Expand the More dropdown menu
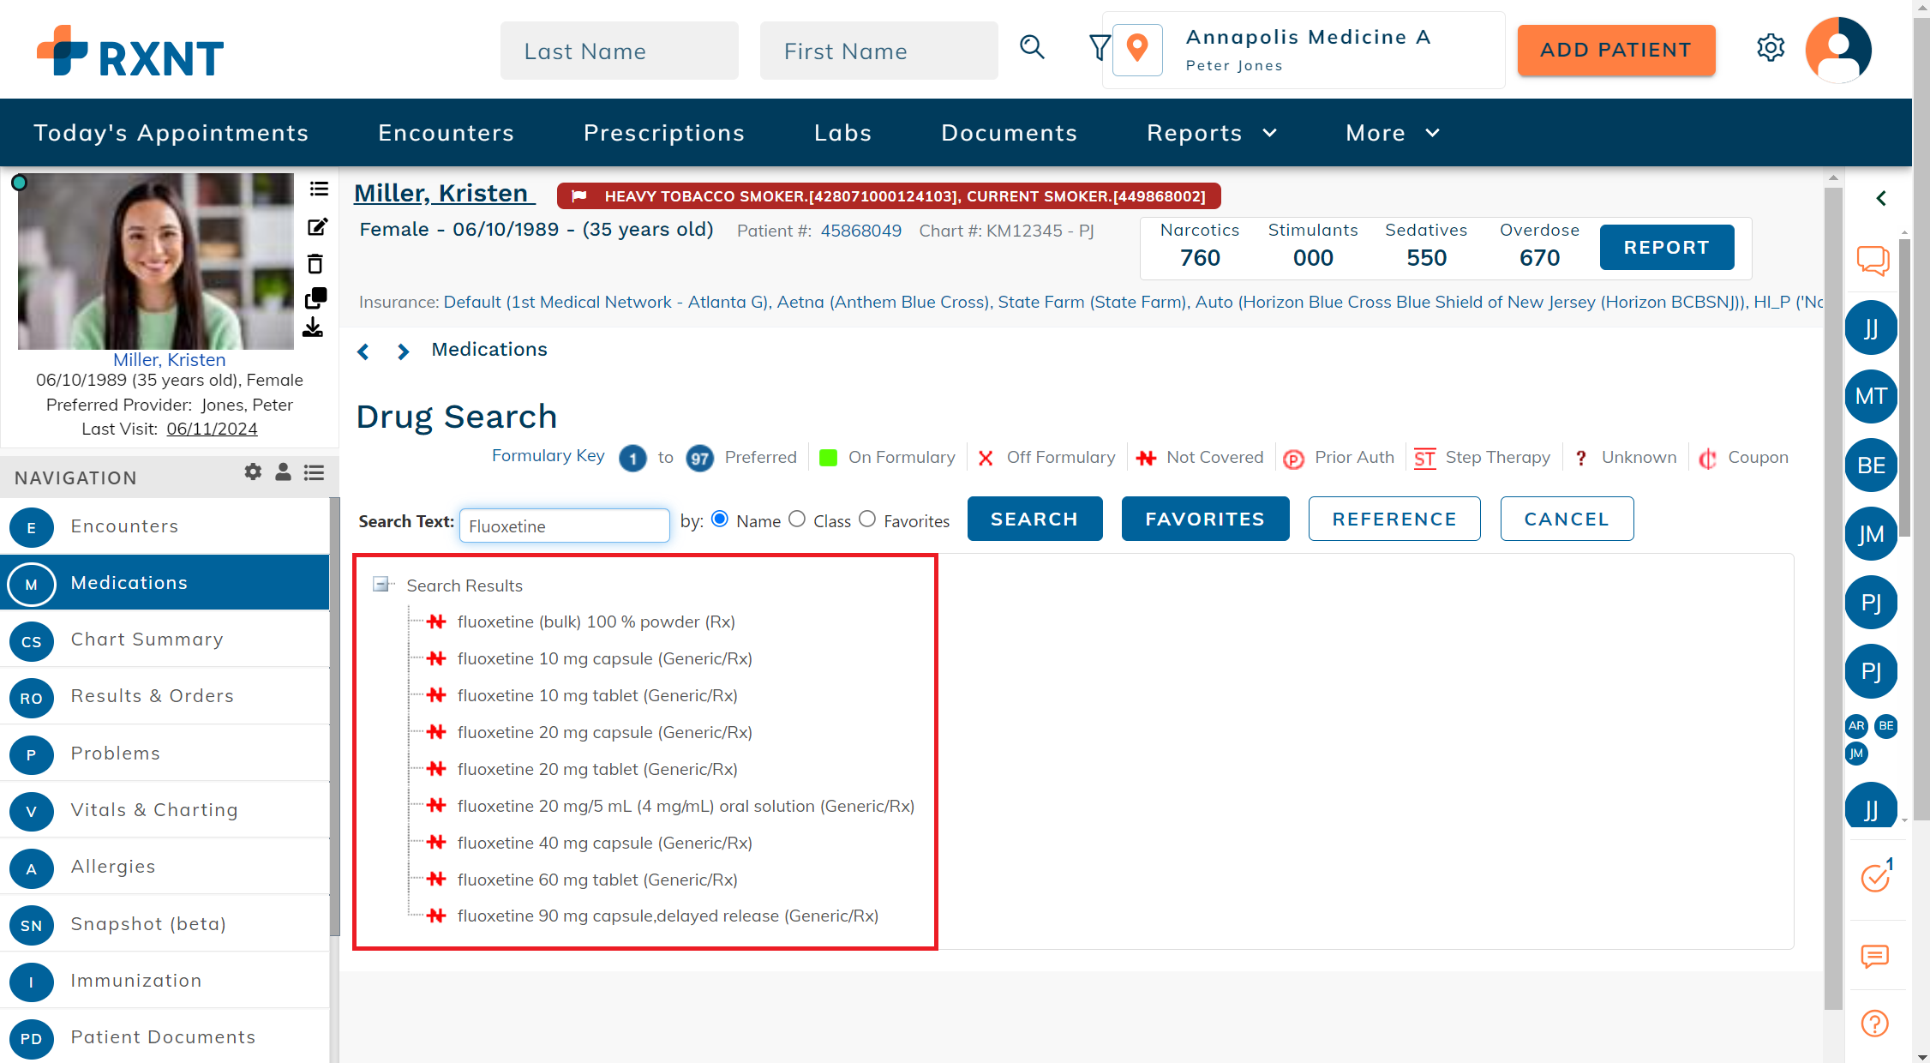 click(x=1392, y=133)
